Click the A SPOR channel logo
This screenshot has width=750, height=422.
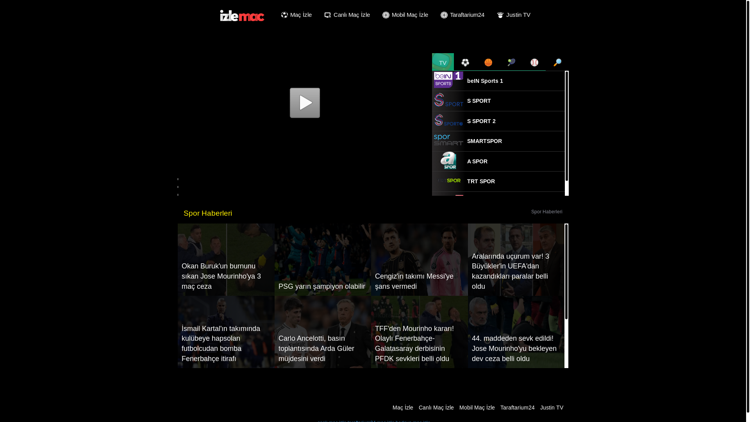448,161
